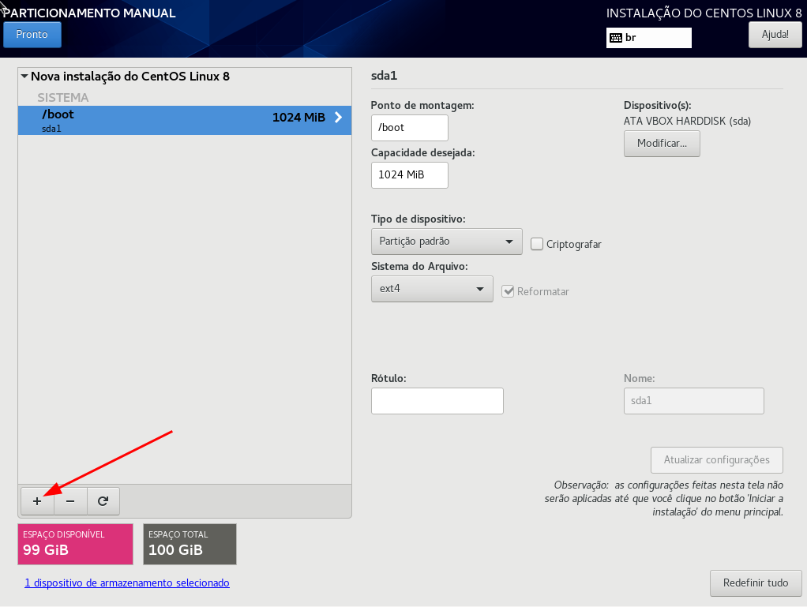This screenshot has height=607, width=807.
Task: Click the Rótulo input field
Action: pyautogui.click(x=437, y=401)
